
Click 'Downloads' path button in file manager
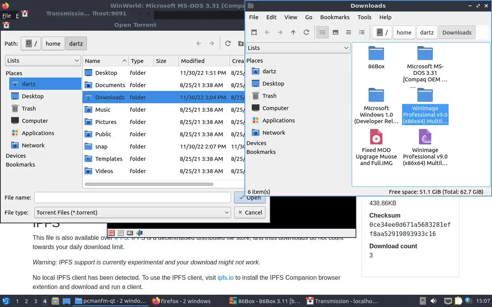(457, 32)
